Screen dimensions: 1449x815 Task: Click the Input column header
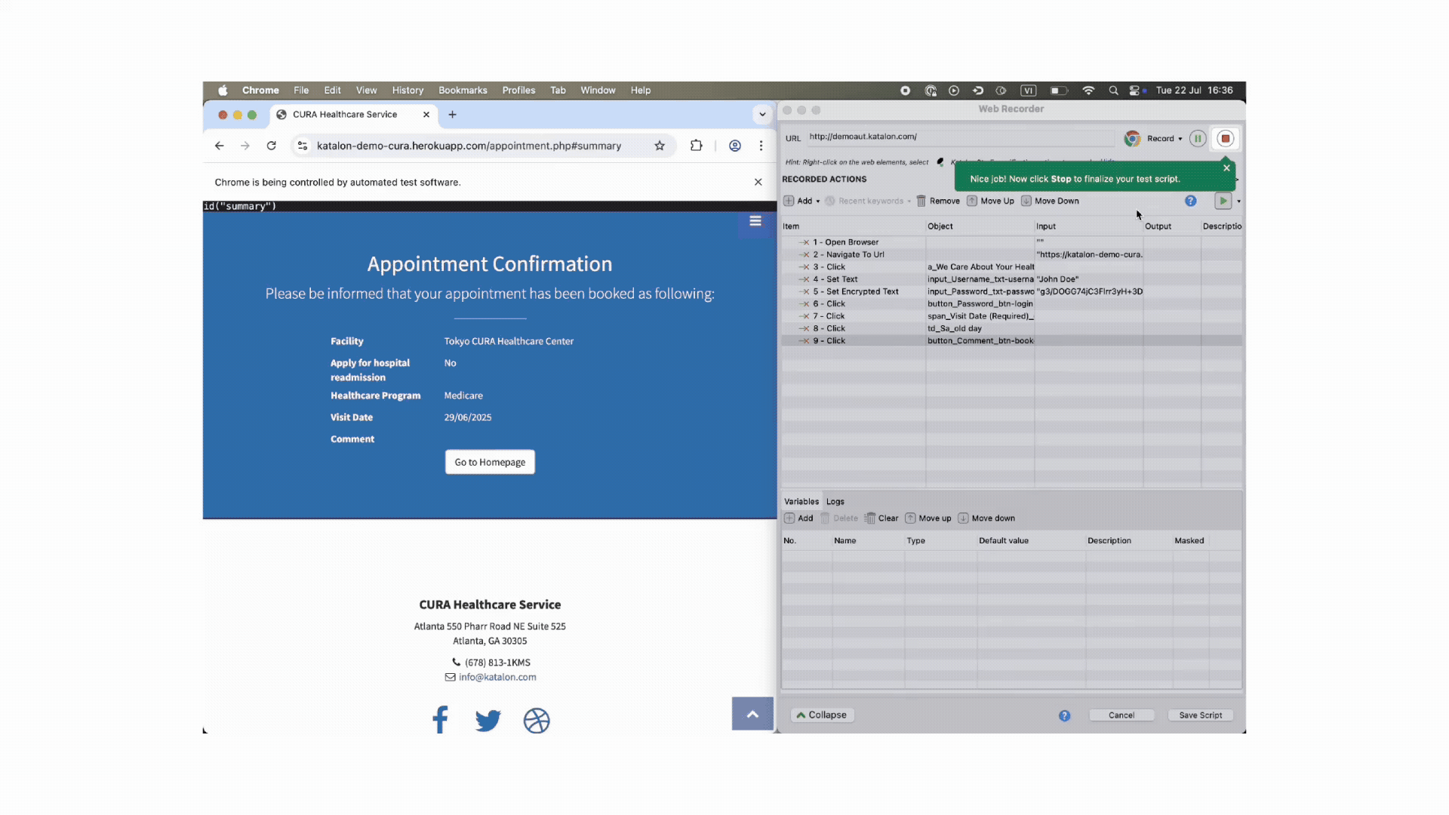coord(1088,226)
